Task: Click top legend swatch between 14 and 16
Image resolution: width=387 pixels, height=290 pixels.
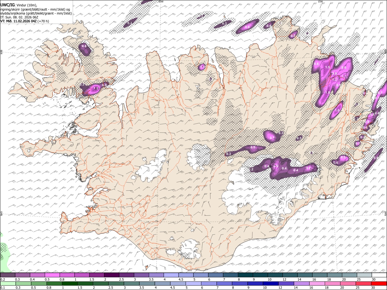Action: click(305, 275)
